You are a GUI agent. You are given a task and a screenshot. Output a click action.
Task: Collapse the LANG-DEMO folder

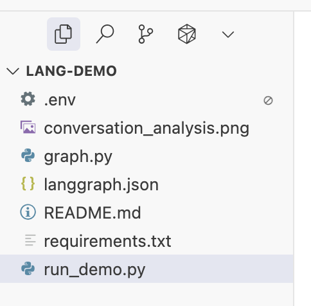click(x=13, y=71)
